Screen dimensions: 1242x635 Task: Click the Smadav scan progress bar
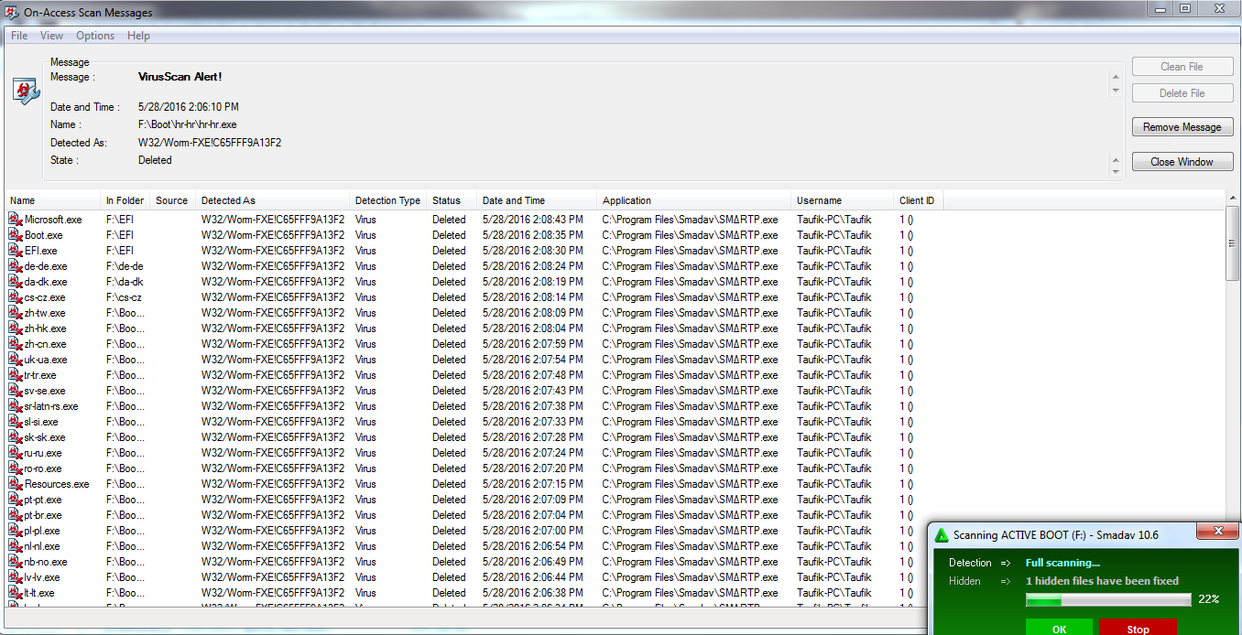[1108, 599]
